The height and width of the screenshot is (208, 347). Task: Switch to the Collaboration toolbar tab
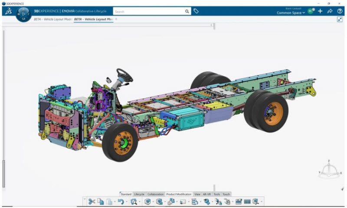tap(155, 194)
